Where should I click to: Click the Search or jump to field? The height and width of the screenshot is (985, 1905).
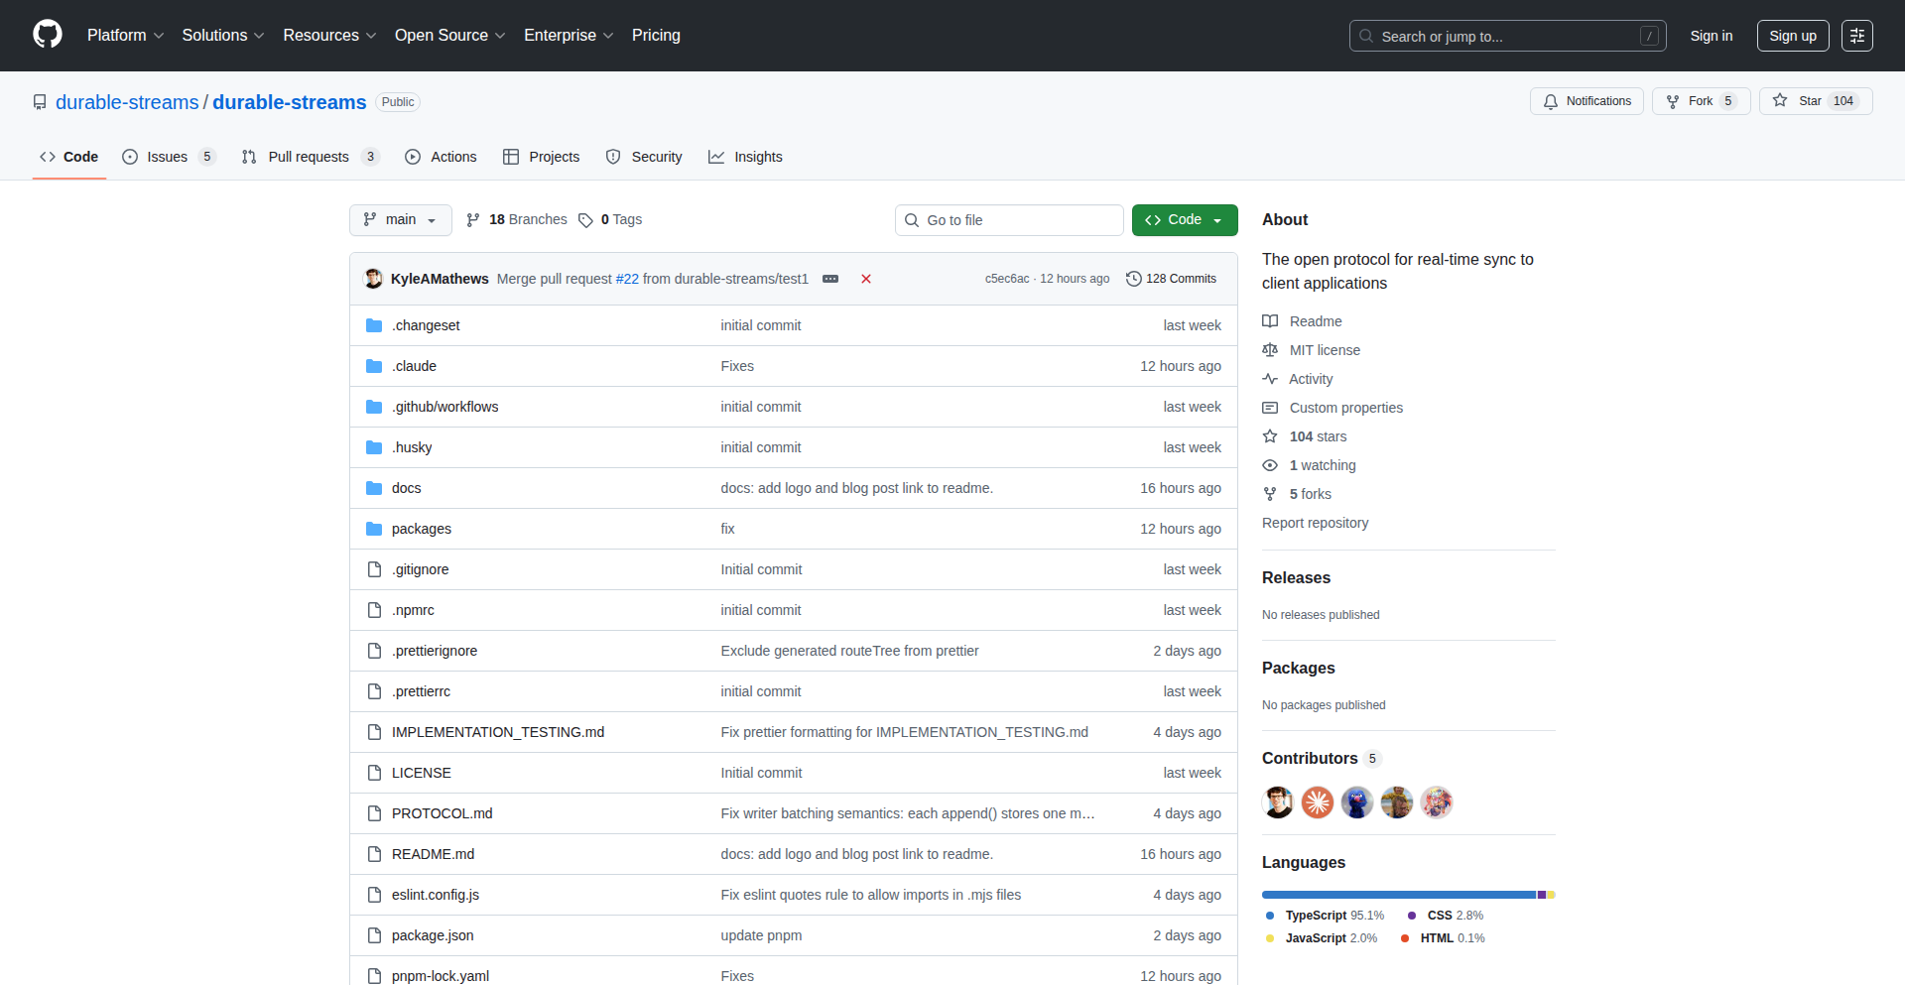point(1507,36)
